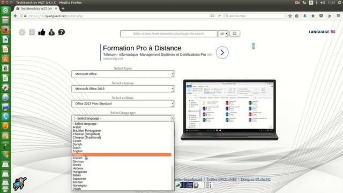
Task: Click the money bag donate icon
Action: point(51,32)
